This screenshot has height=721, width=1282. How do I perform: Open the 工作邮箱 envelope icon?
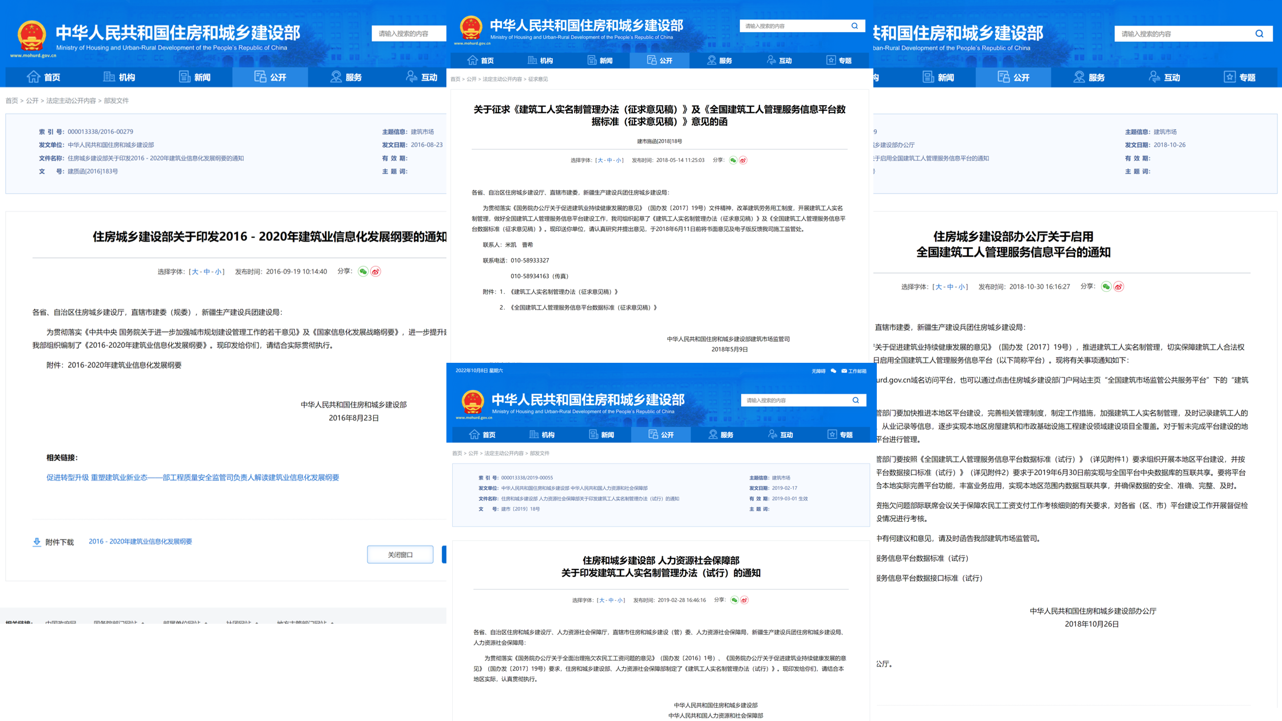[845, 371]
